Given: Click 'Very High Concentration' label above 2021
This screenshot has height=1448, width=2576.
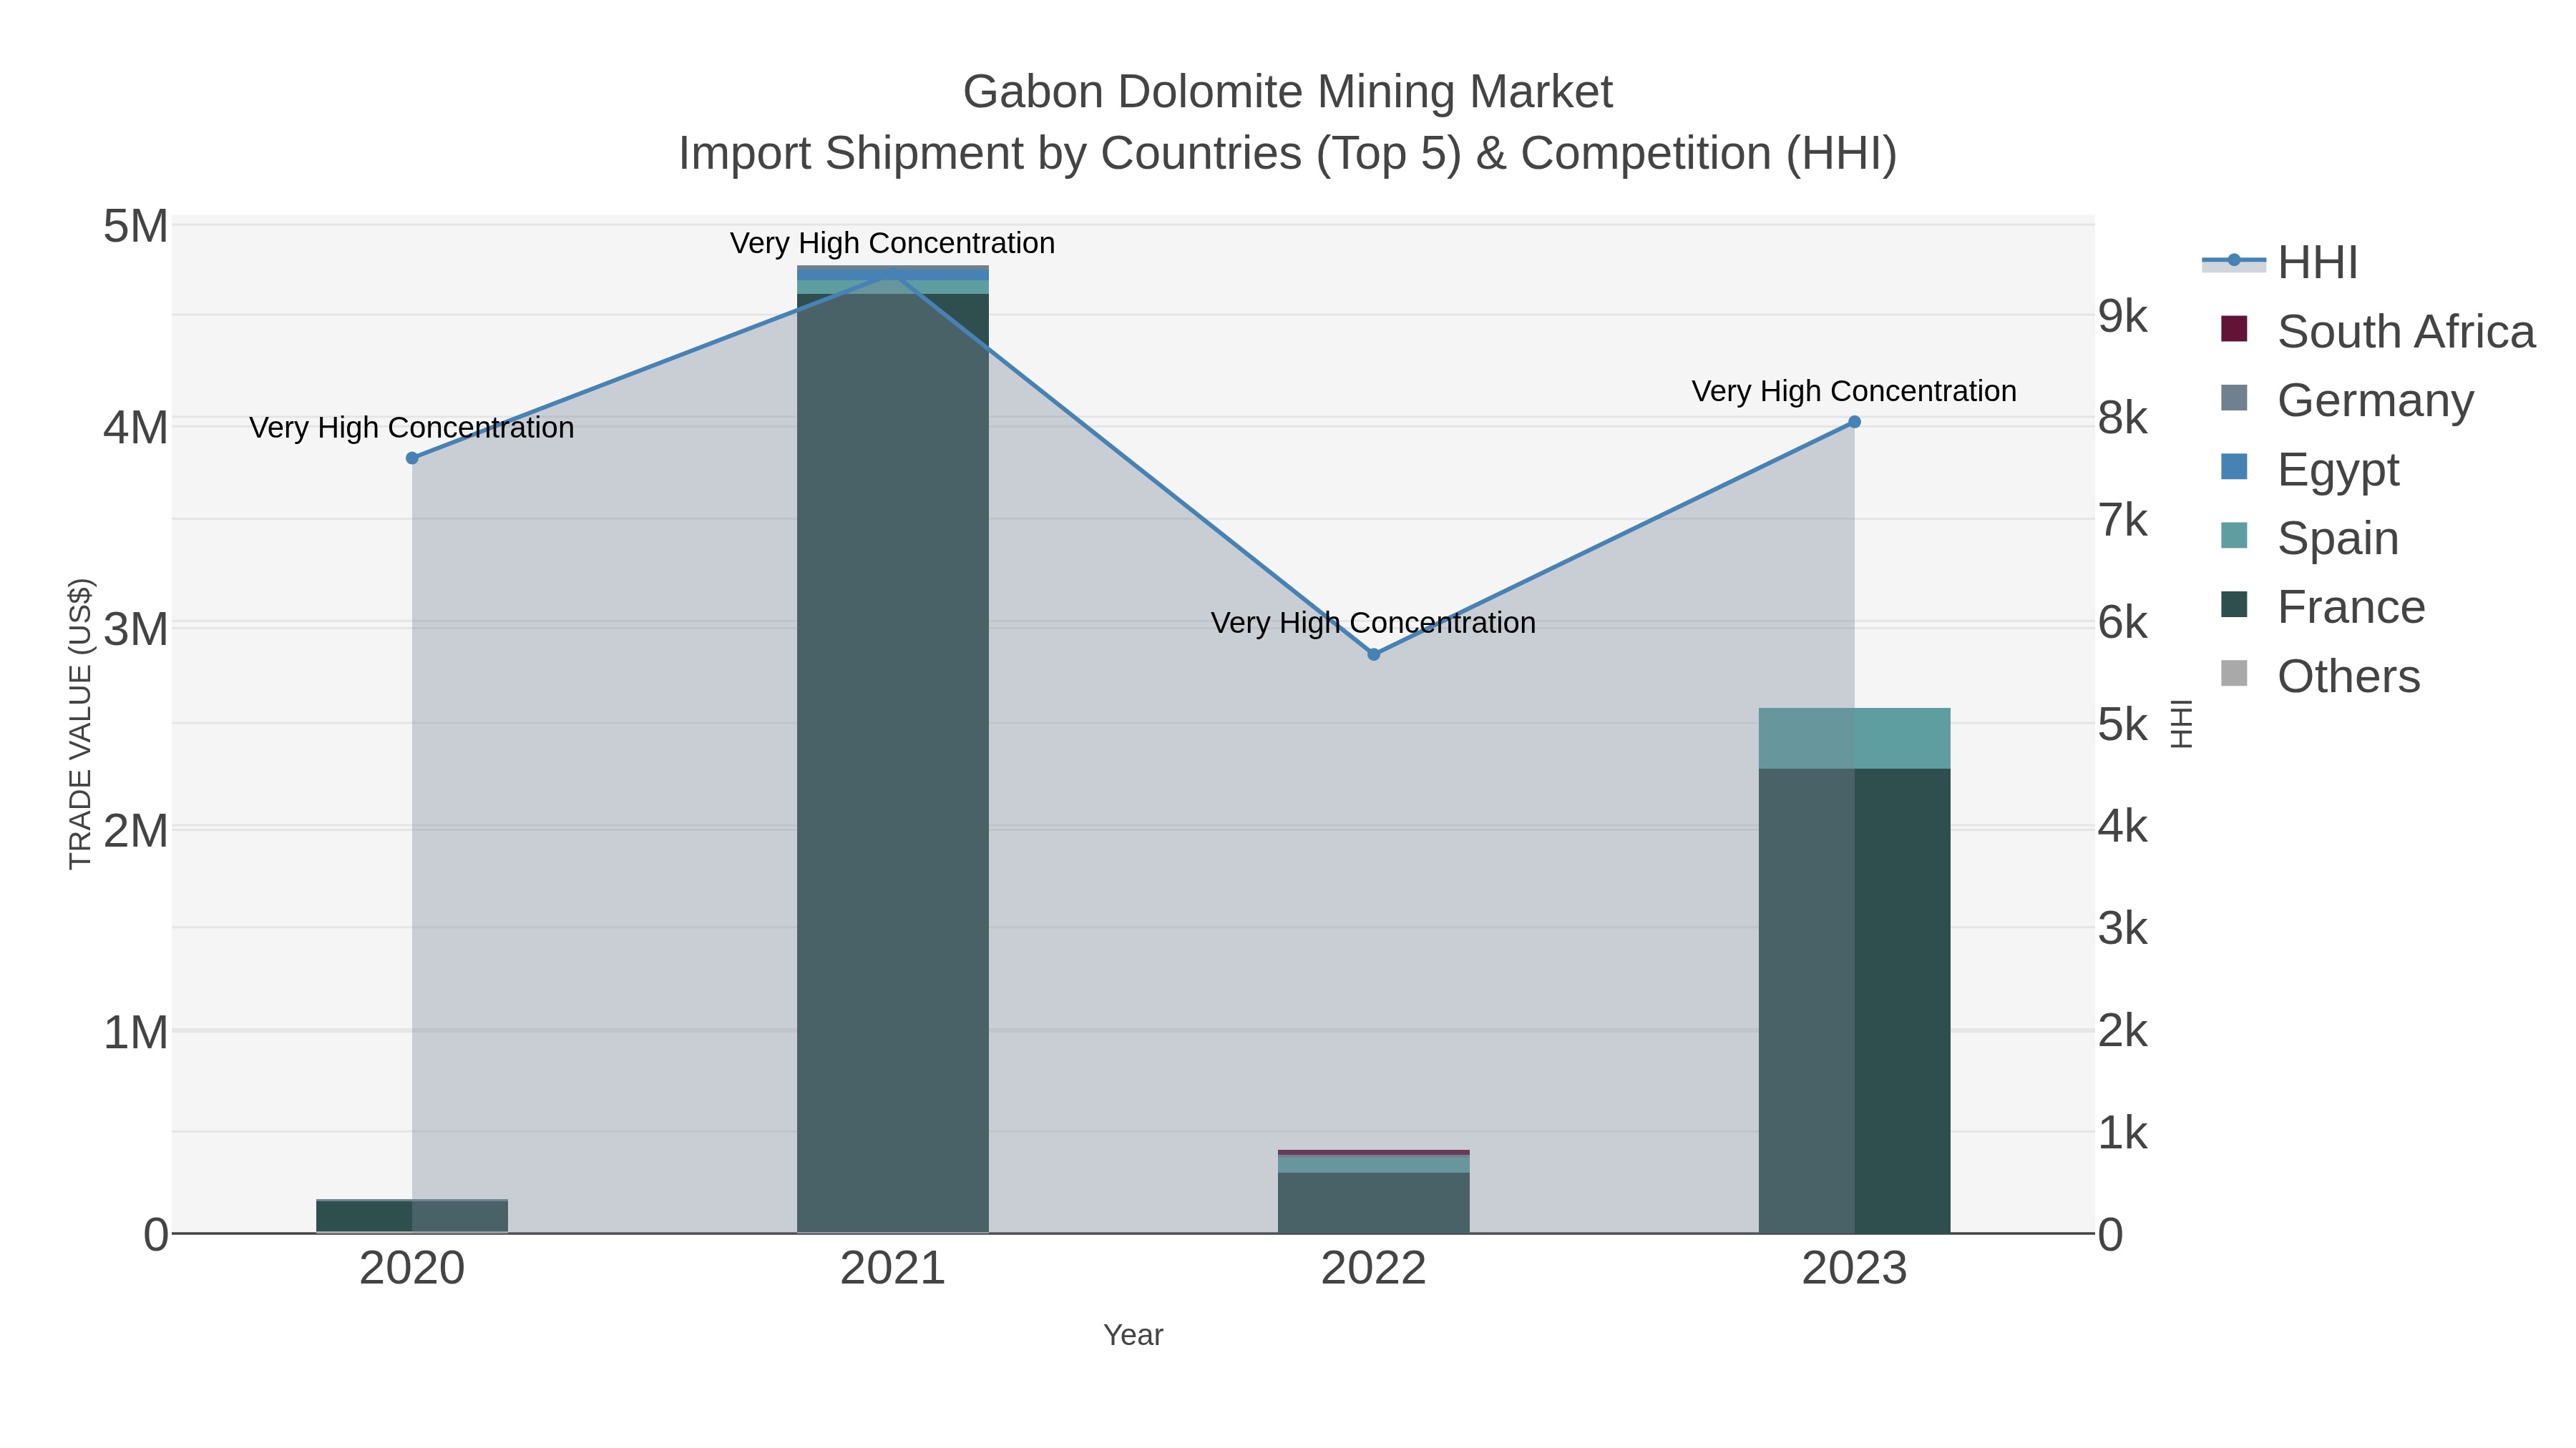Looking at the screenshot, I should click(x=892, y=243).
